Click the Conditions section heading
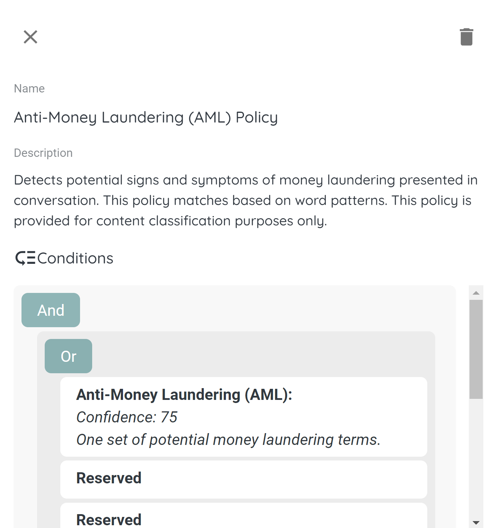This screenshot has height=528, width=491. (75, 258)
